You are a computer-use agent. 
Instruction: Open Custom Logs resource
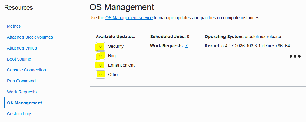[19, 114]
